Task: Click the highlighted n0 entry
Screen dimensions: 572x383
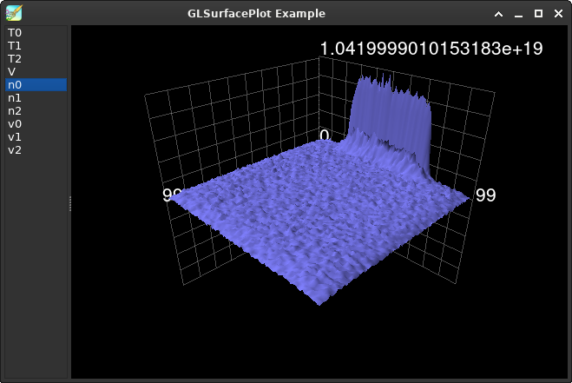Action: (15, 85)
